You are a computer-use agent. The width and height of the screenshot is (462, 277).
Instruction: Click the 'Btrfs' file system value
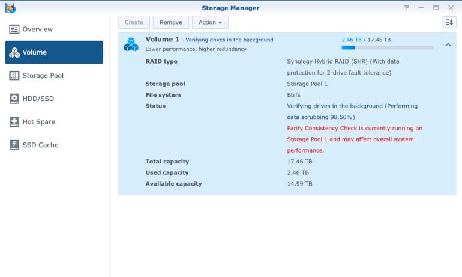tap(294, 95)
